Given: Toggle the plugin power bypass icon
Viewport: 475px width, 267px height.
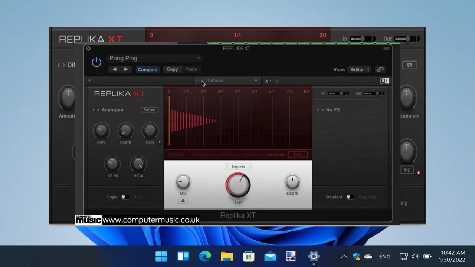Looking at the screenshot, I should coord(96,62).
